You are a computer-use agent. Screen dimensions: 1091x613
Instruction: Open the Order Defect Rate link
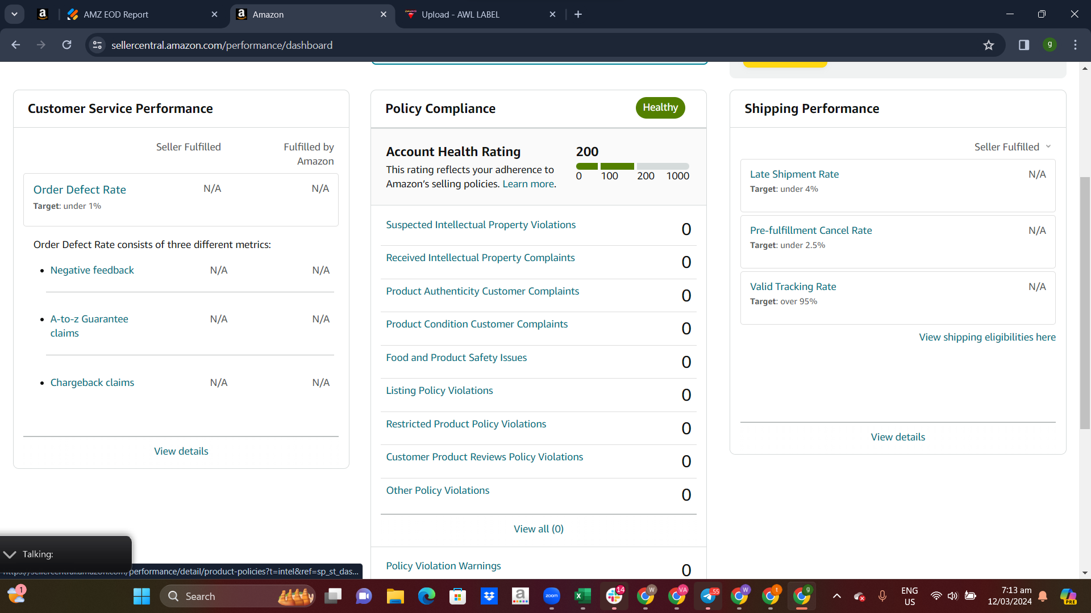pyautogui.click(x=80, y=190)
